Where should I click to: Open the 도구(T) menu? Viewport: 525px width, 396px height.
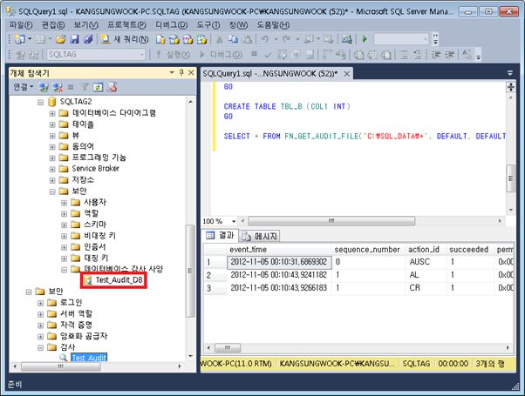(x=208, y=25)
